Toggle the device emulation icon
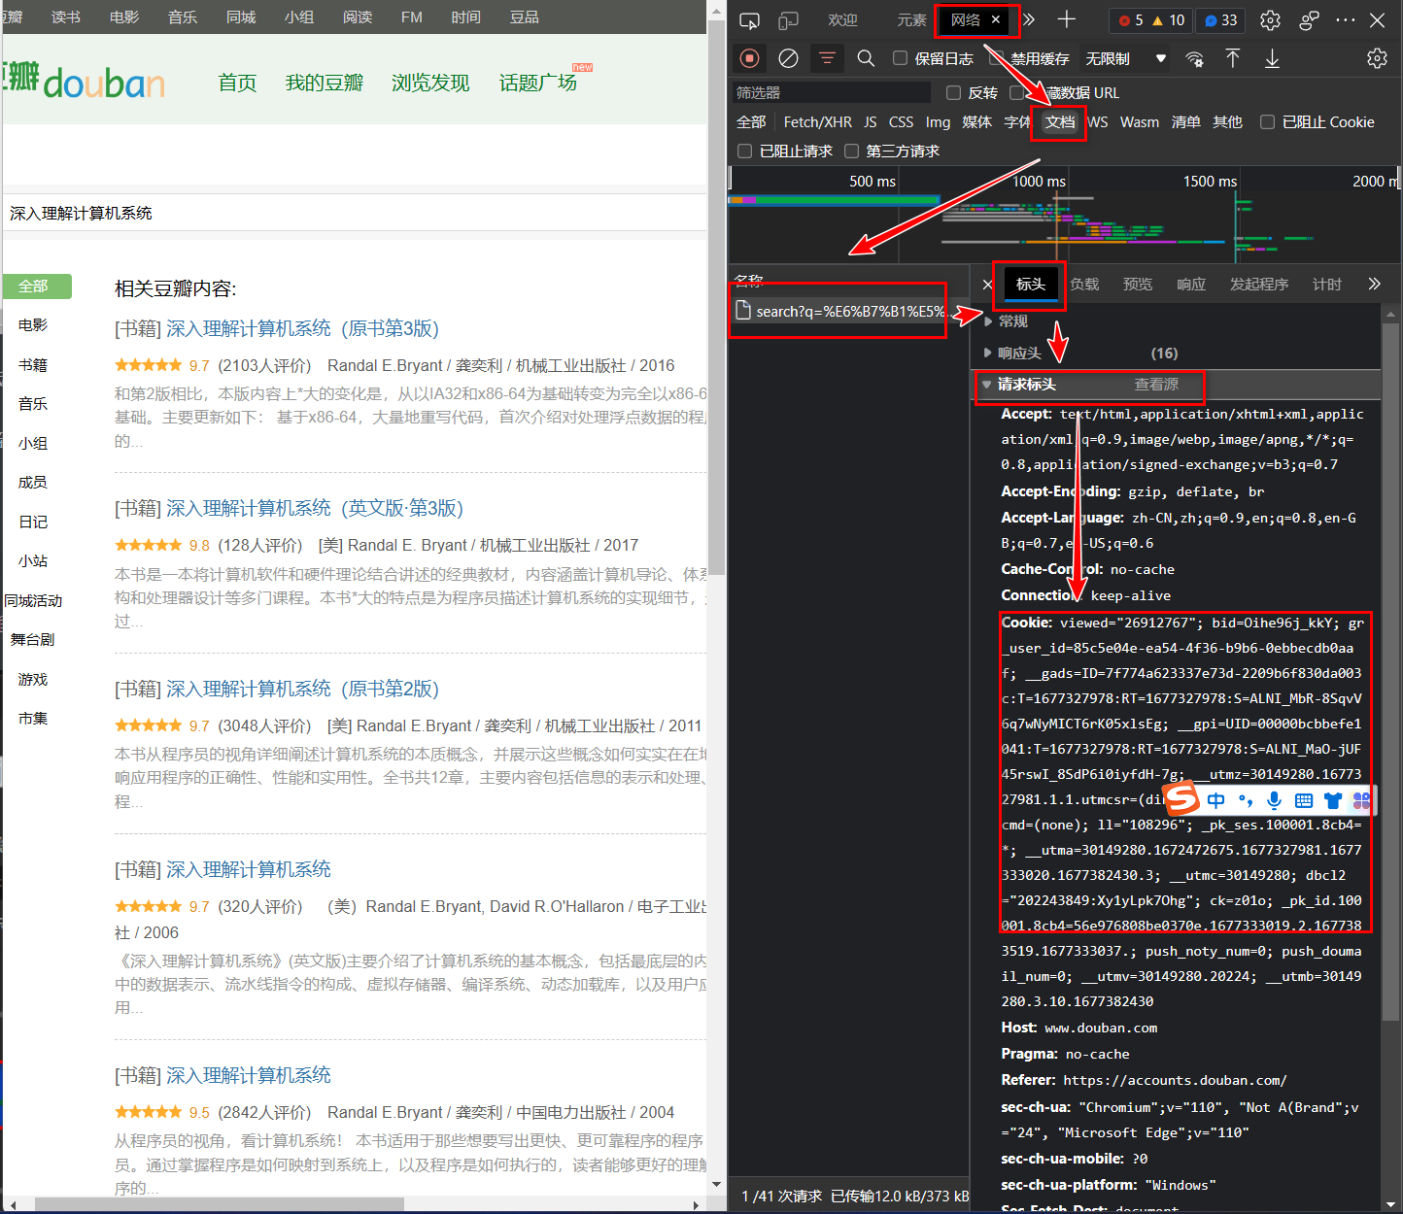Viewport: 1403px width, 1214px height. [x=788, y=20]
